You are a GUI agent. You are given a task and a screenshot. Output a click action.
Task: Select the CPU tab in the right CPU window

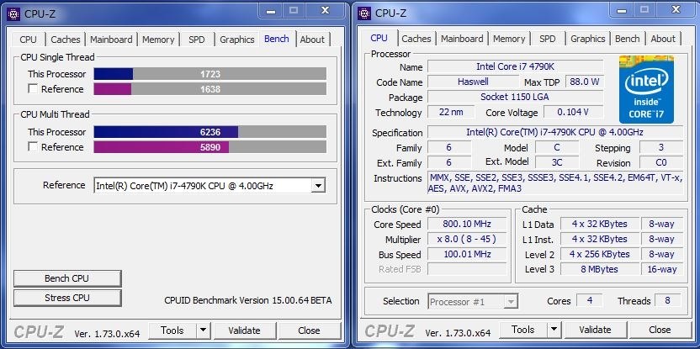[x=379, y=38]
